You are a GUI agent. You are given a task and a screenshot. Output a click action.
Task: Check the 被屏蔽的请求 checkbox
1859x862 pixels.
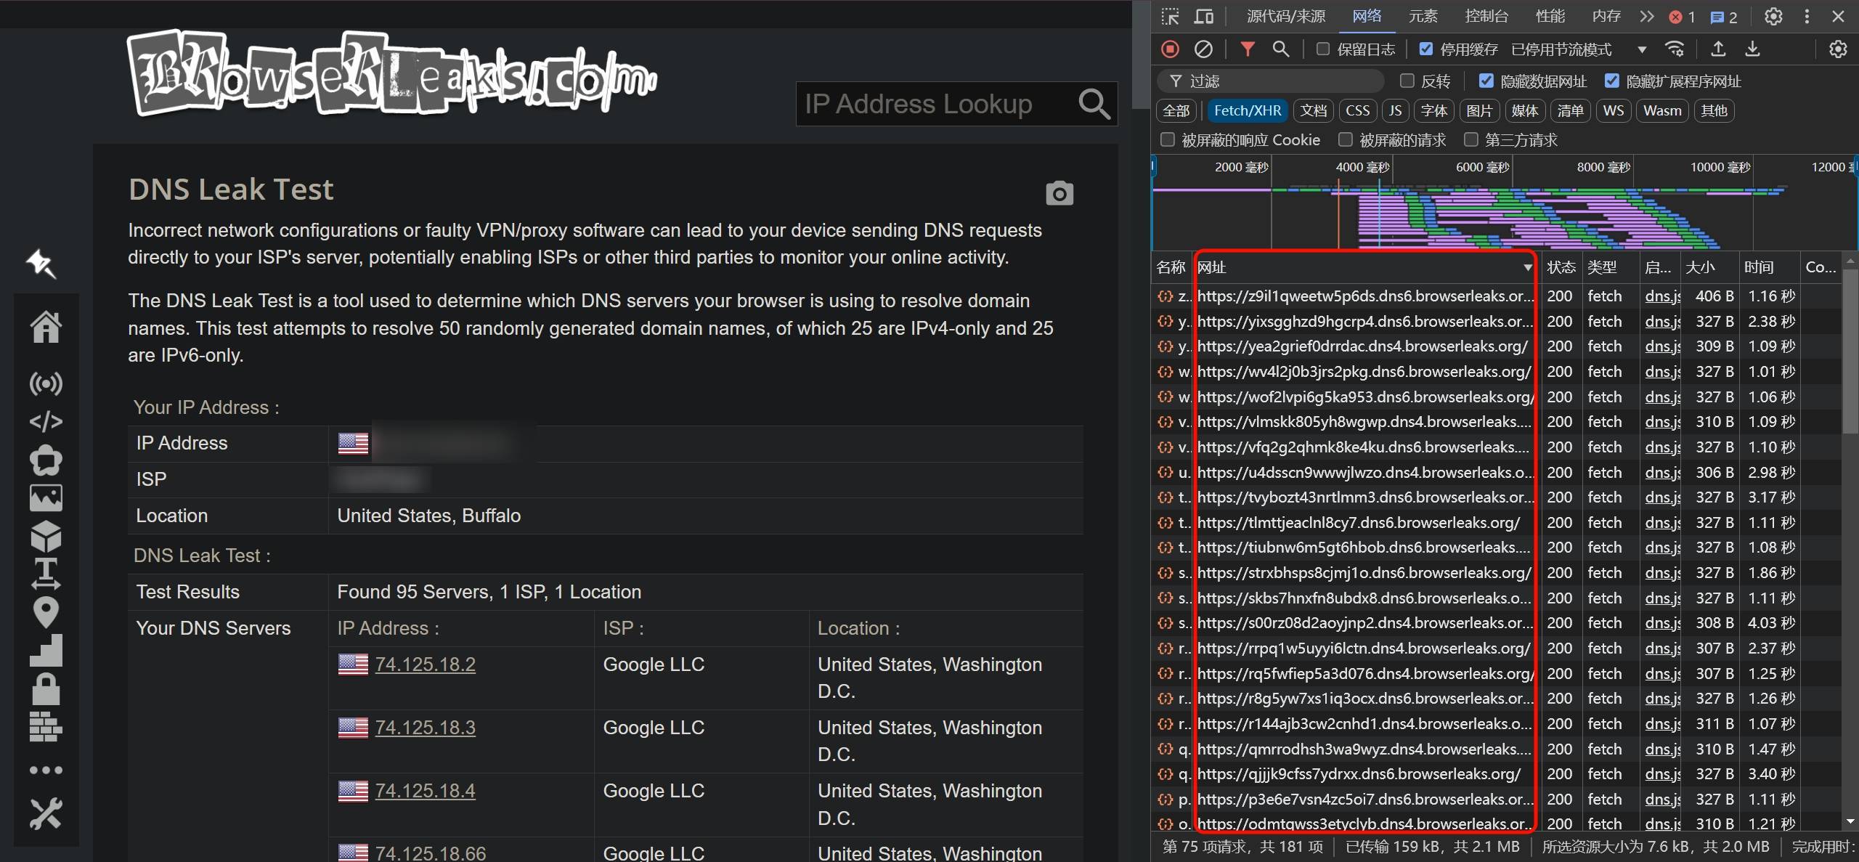point(1346,139)
